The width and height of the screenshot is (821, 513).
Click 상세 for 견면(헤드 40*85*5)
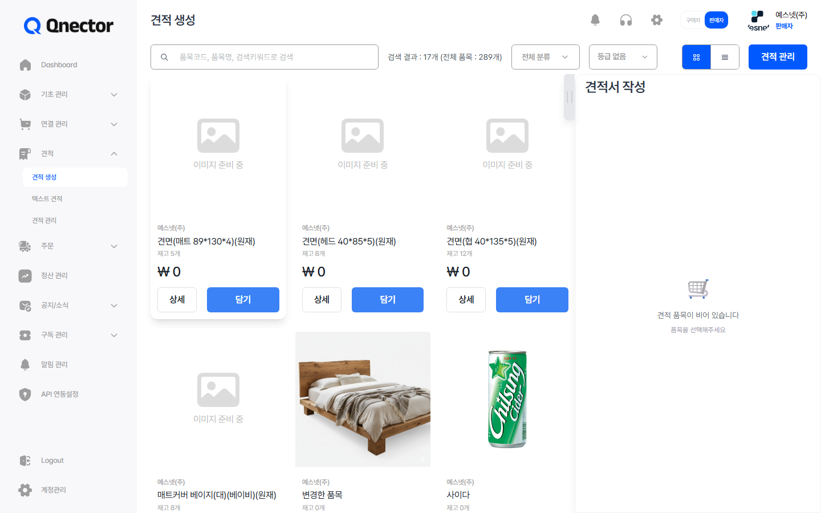[322, 300]
